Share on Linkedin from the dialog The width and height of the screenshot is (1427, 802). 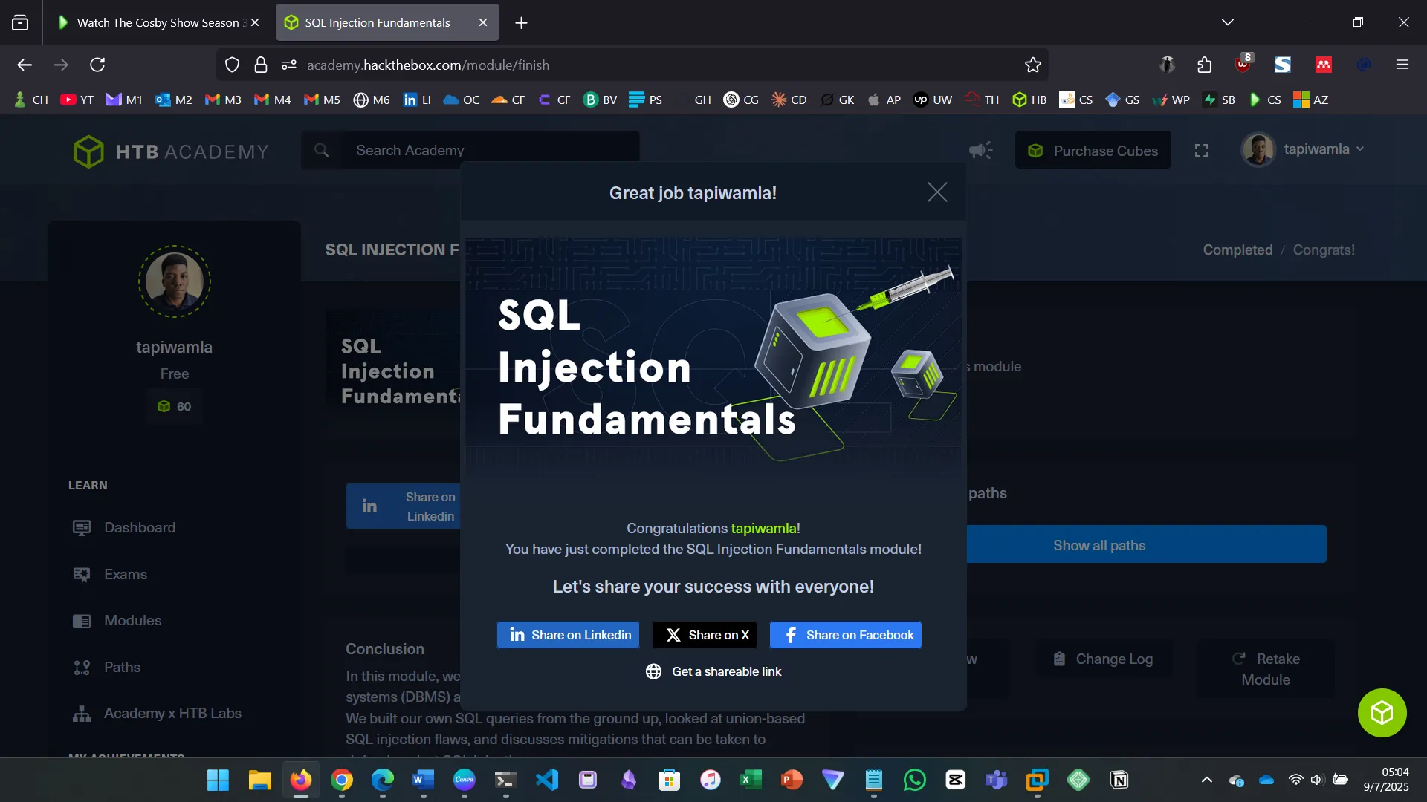[x=569, y=635]
